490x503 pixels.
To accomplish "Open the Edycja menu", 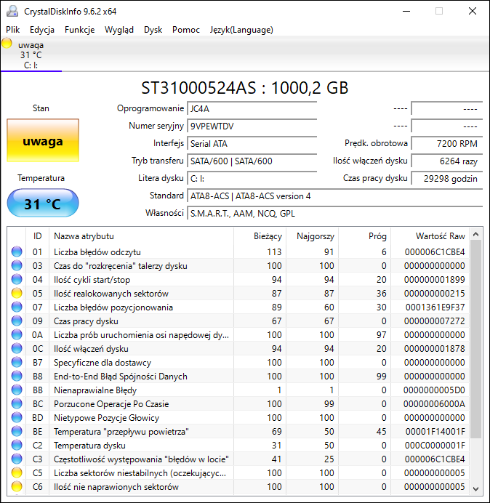I will click(42, 30).
